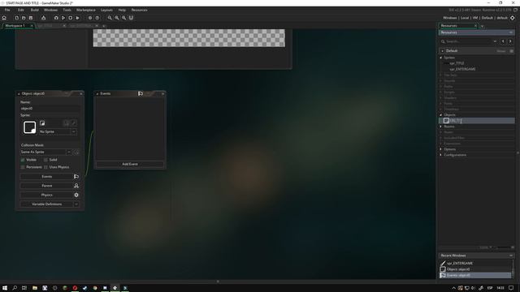Run the game with Play icon
The image size is (520, 292).
(63, 18)
